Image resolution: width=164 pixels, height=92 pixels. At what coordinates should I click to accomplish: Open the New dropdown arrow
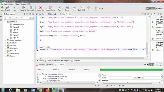(18, 8)
